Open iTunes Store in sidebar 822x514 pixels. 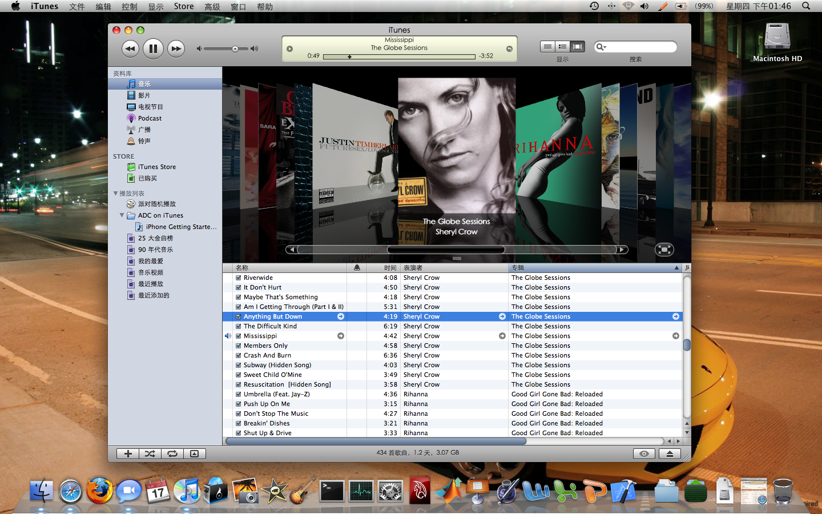(x=165, y=167)
